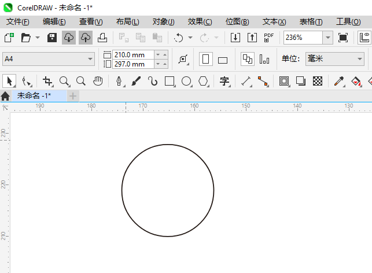Open the 编辑(E) menu
This screenshot has width=372, height=273.
(54, 22)
